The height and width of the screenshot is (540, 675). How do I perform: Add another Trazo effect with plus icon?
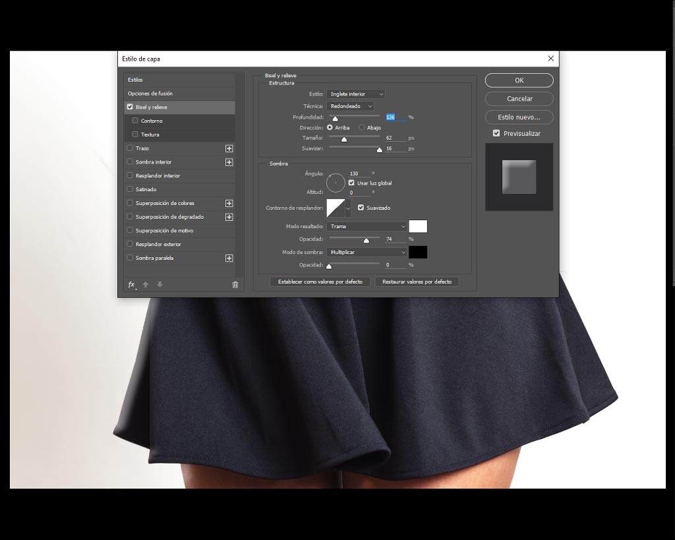click(x=229, y=148)
